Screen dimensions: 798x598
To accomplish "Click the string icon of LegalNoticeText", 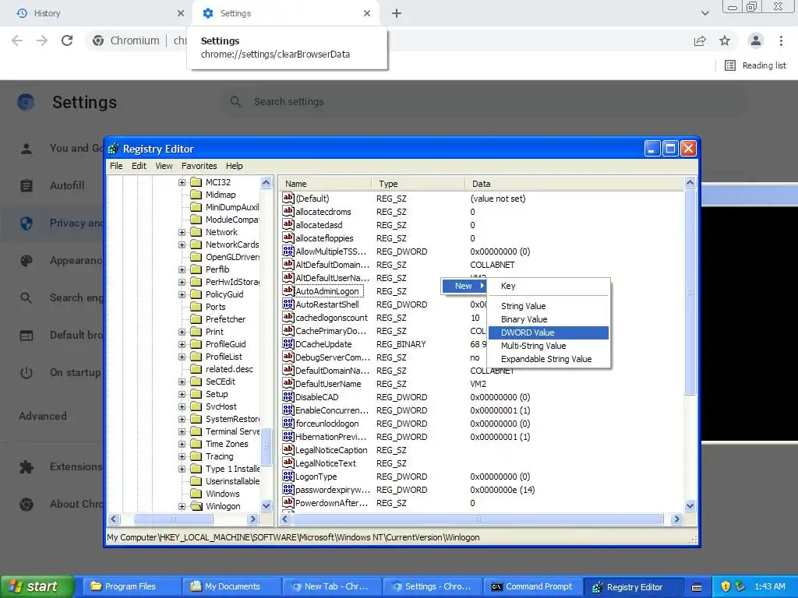I will coord(288,463).
